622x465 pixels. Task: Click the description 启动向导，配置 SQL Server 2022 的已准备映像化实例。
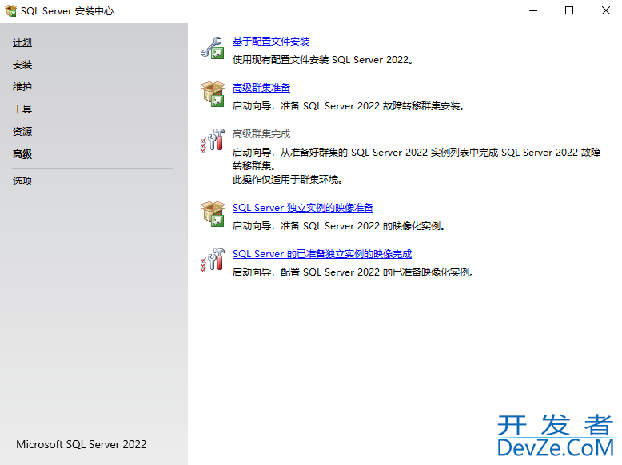click(353, 272)
